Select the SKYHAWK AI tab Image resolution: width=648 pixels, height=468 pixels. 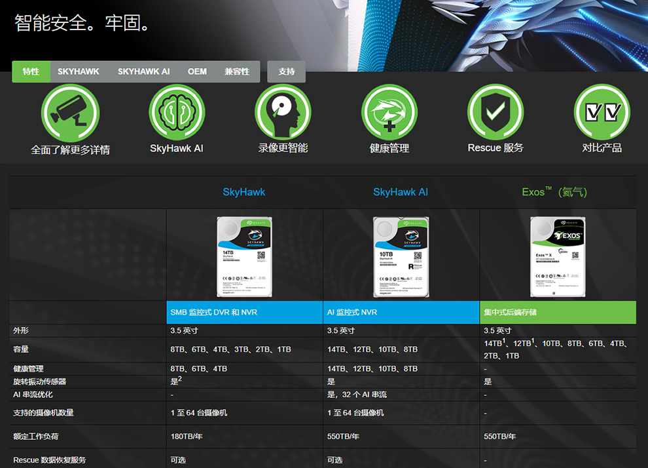(144, 71)
